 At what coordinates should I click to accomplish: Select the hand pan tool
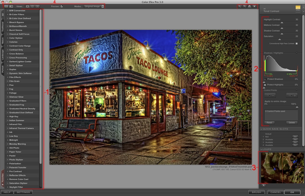point(249,6)
